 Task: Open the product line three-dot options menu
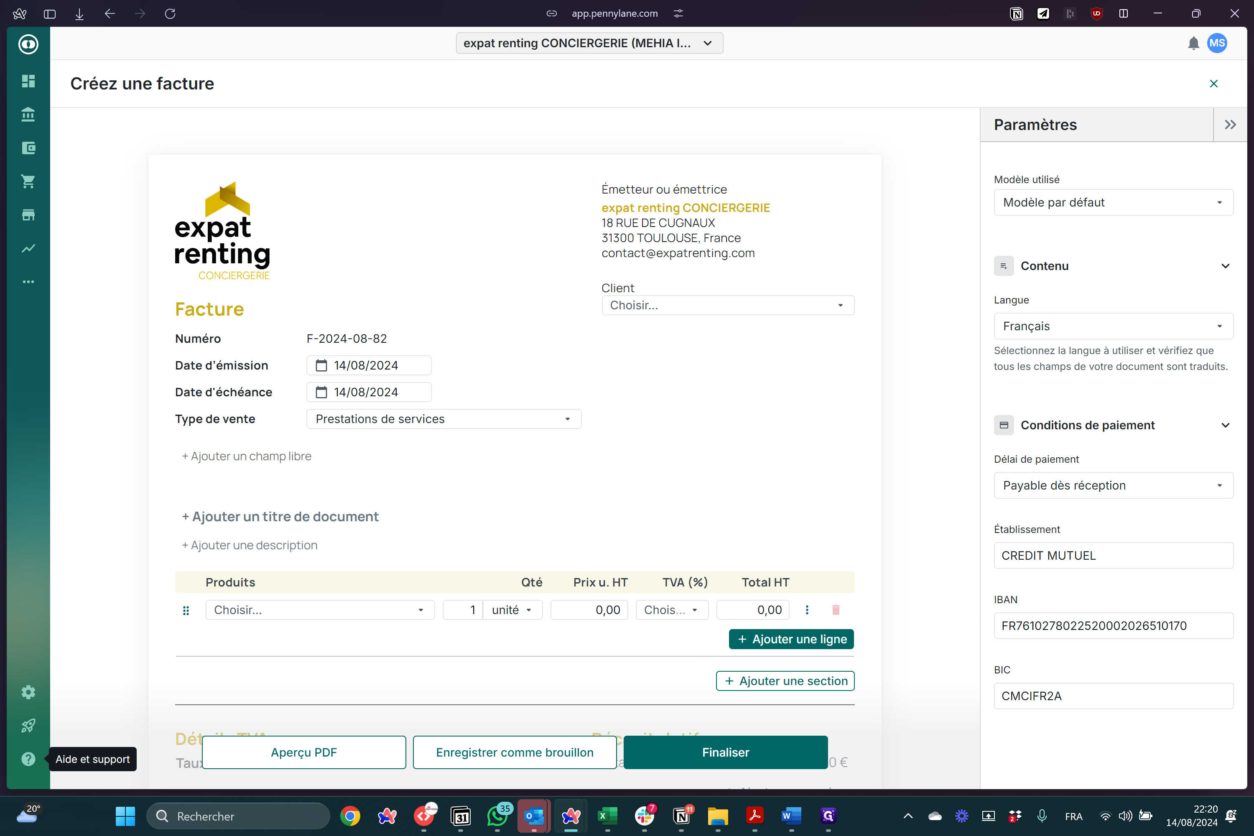click(807, 610)
